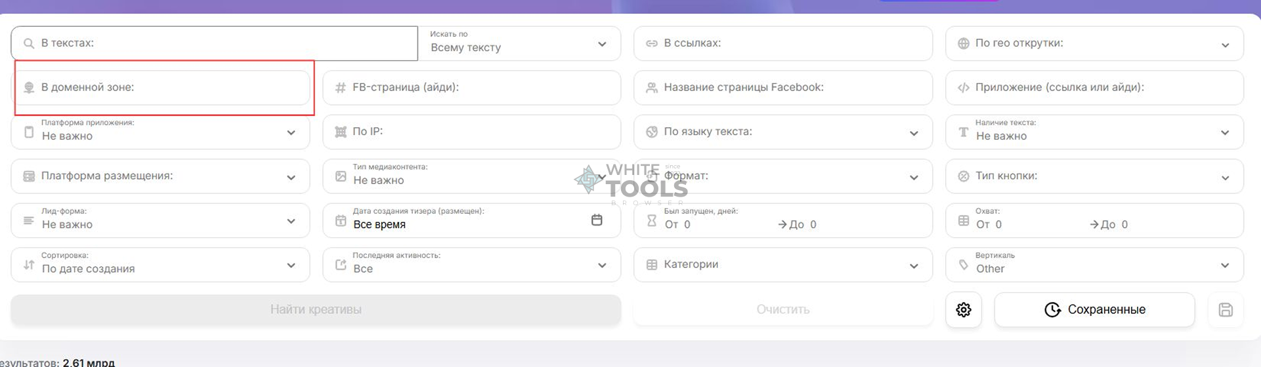This screenshot has height=367, width=1261.
Task: Expand the Тип кнопки dropdown
Action: [x=1094, y=176]
